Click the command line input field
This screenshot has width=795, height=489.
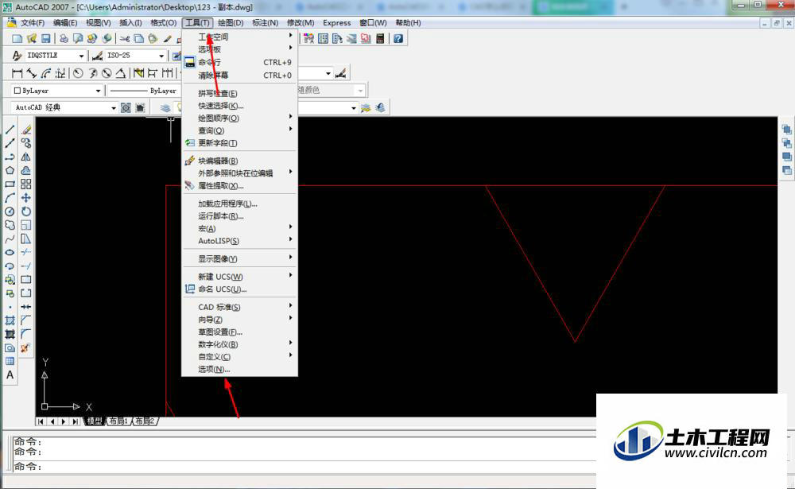pos(304,467)
